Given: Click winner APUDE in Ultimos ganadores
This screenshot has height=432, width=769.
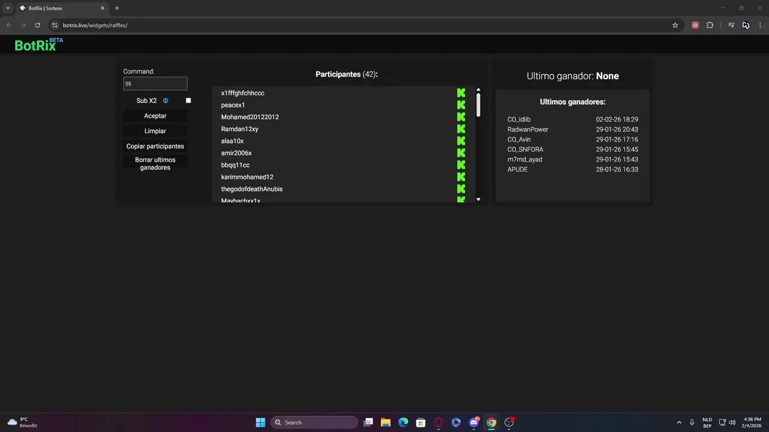Looking at the screenshot, I should [x=518, y=170].
